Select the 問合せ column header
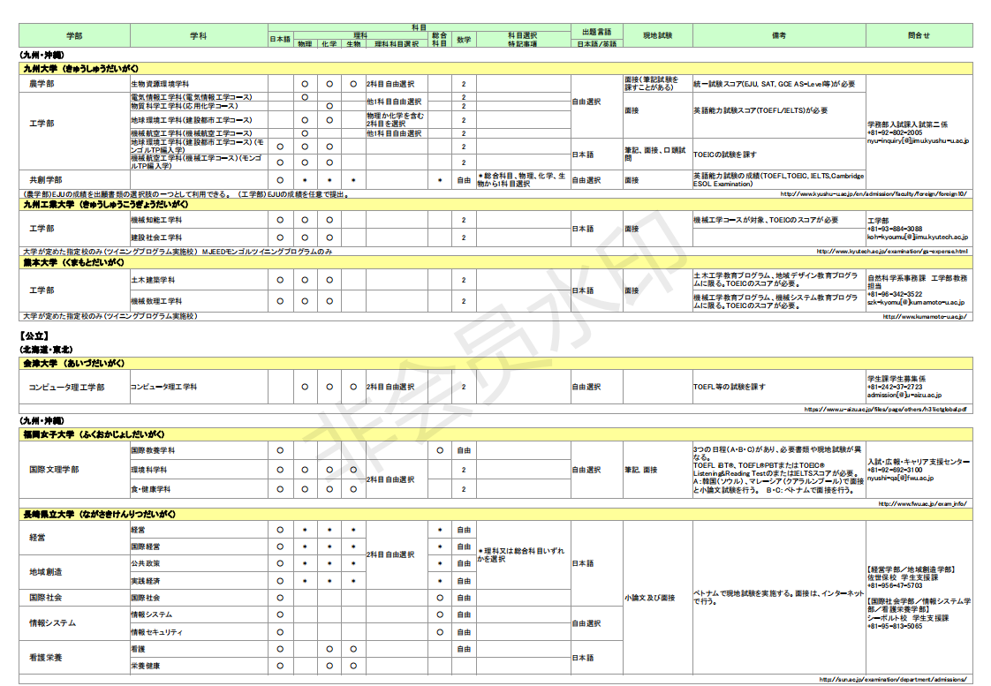Screen dimensions: 991x686 [919, 35]
